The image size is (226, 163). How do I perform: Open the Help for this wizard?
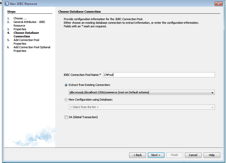coord(212,155)
